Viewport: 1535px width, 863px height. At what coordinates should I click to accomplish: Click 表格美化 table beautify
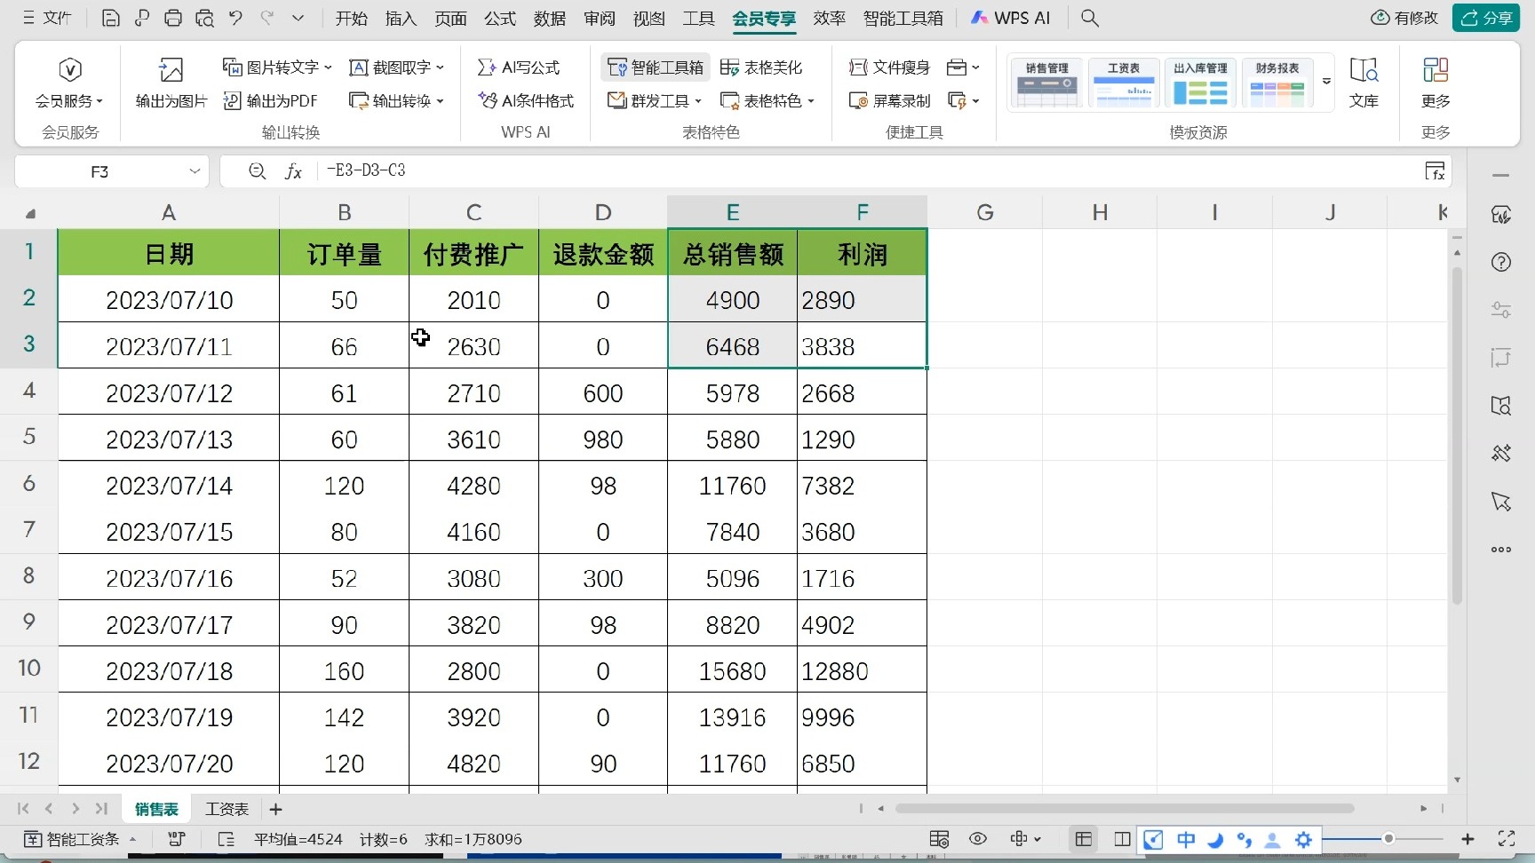coord(761,67)
